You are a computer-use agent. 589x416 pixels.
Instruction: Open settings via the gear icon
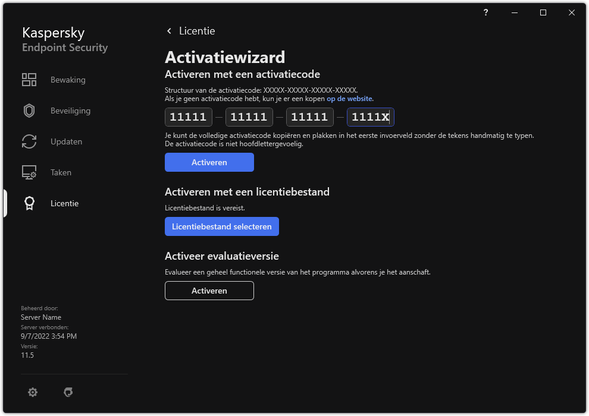pos(33,392)
